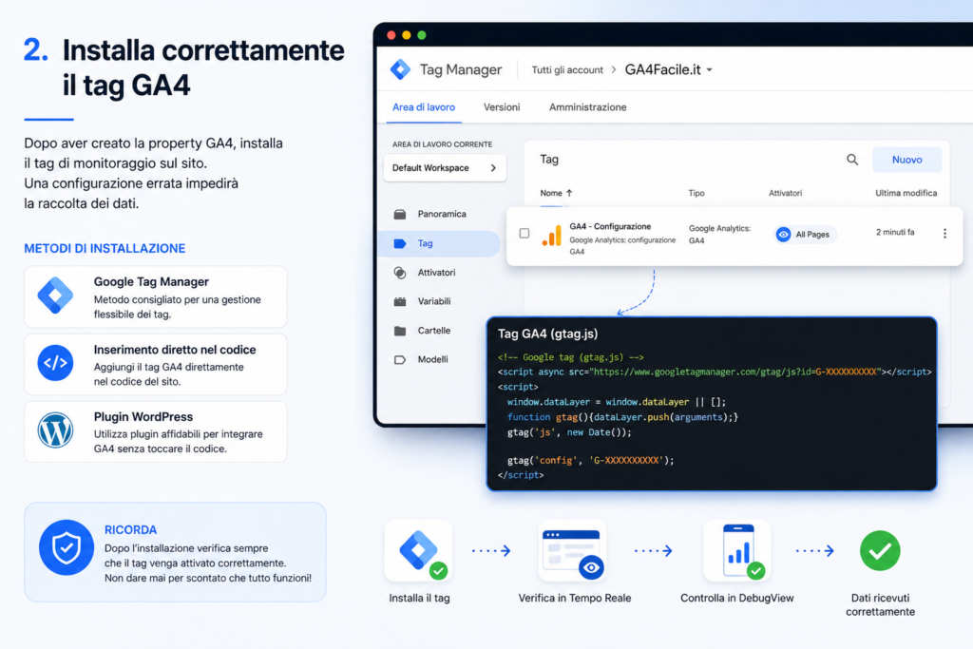Click the Google Tag Manager card icon
The width and height of the screenshot is (973, 649).
[55, 296]
